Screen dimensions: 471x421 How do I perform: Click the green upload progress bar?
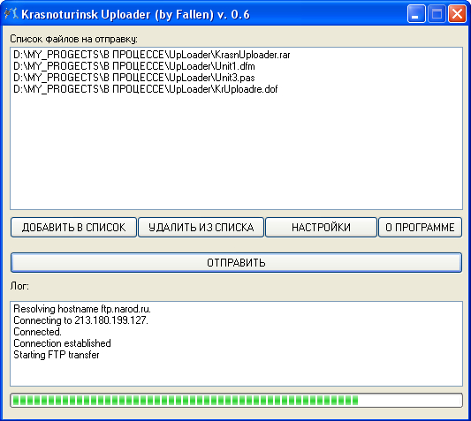[x=236, y=401]
